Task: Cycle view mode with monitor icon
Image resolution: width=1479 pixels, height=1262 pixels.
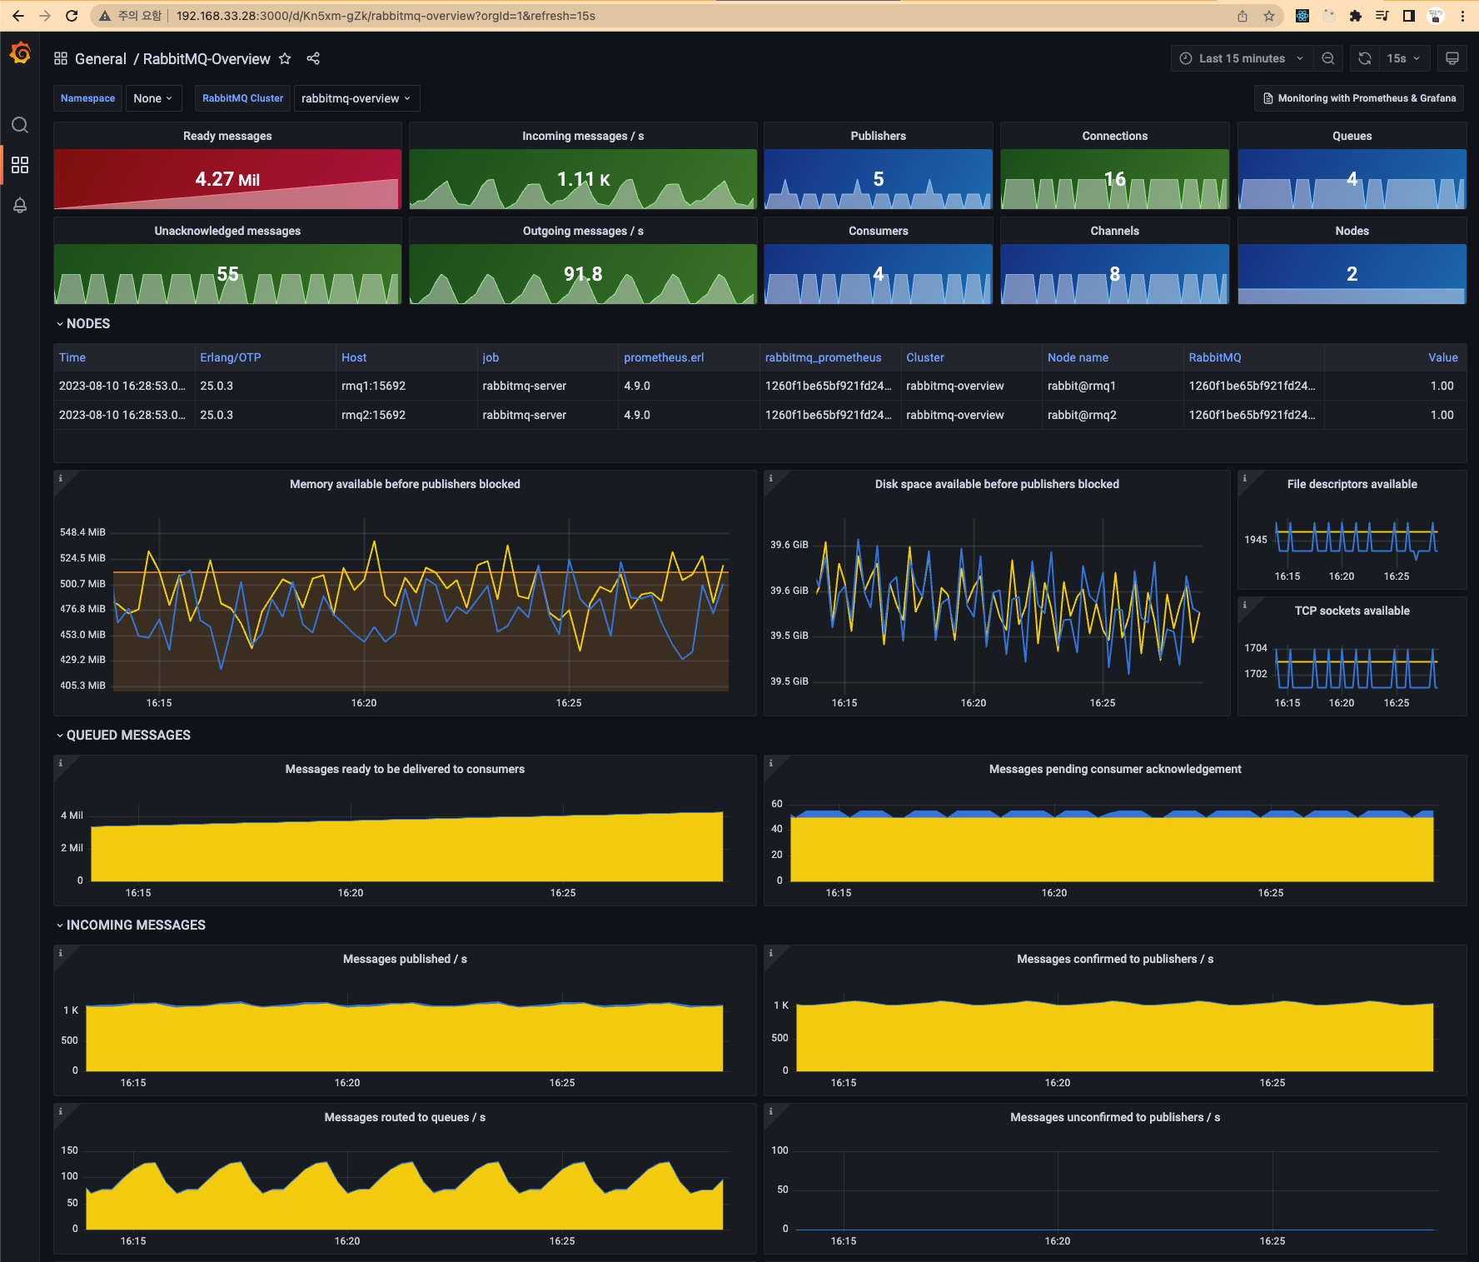Action: point(1452,58)
